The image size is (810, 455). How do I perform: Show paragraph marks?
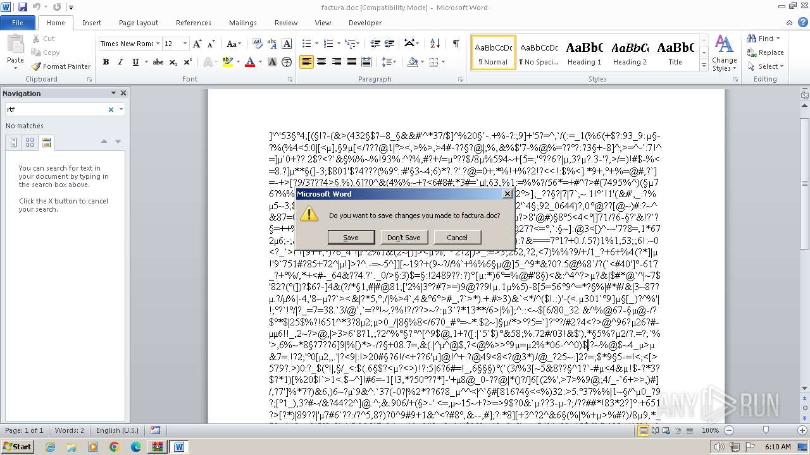pos(456,44)
